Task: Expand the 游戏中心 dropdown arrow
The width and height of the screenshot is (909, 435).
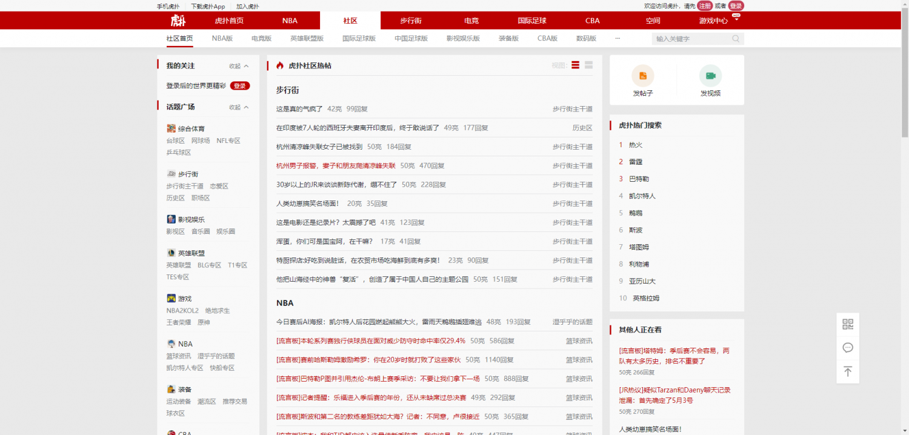Action: (736, 20)
